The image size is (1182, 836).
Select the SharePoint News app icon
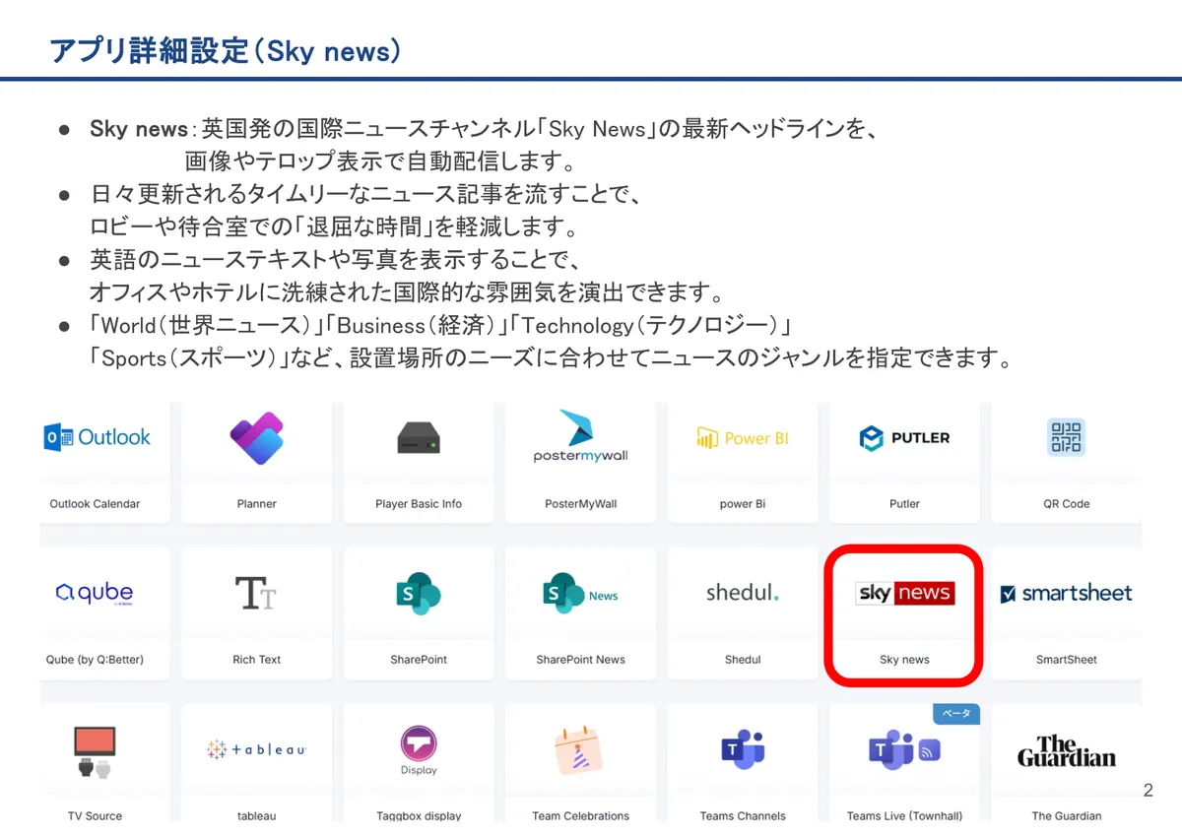[x=580, y=594]
